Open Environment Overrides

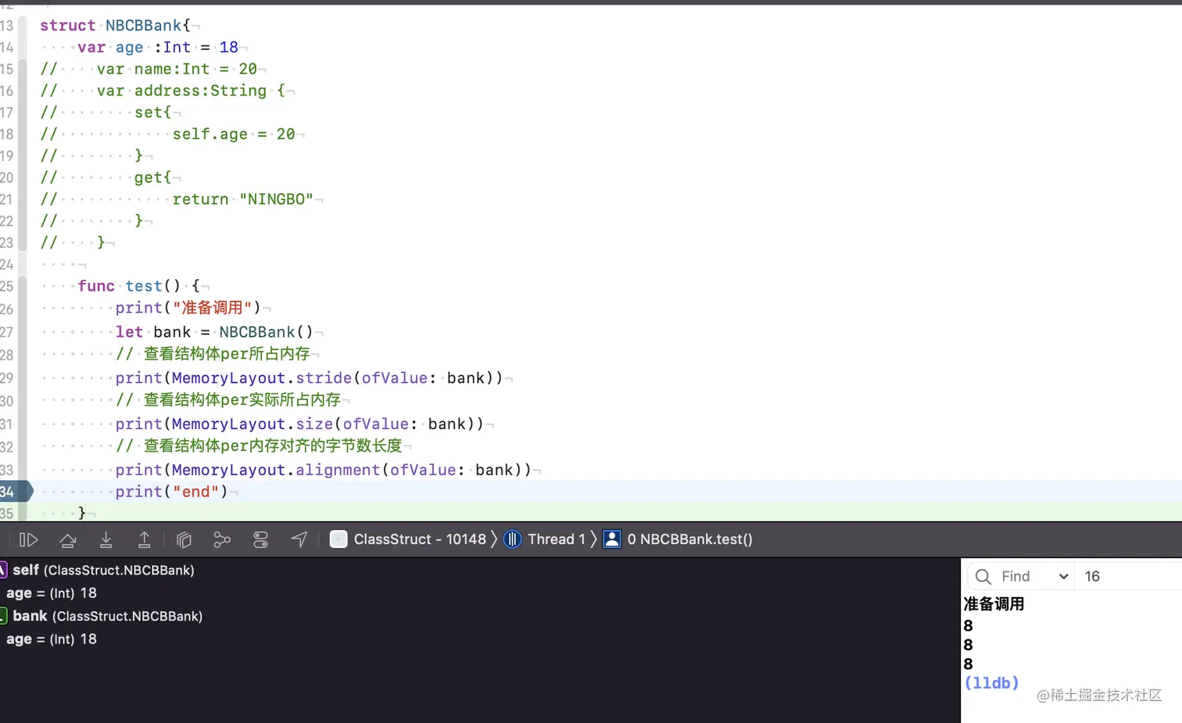[x=260, y=539]
